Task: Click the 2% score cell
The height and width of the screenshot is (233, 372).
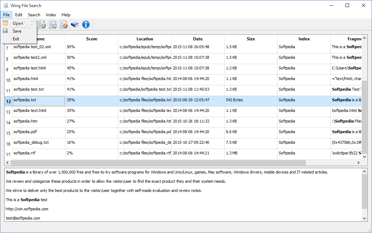Action: click(x=92, y=154)
